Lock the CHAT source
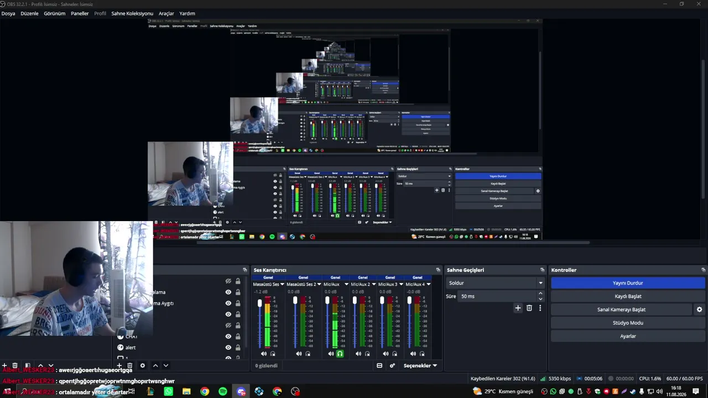 (238, 336)
